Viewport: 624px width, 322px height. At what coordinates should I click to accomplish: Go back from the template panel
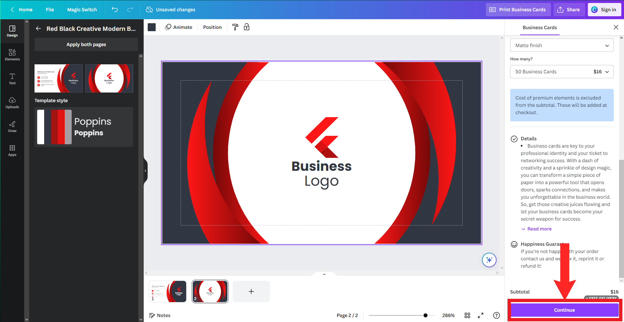tap(39, 29)
